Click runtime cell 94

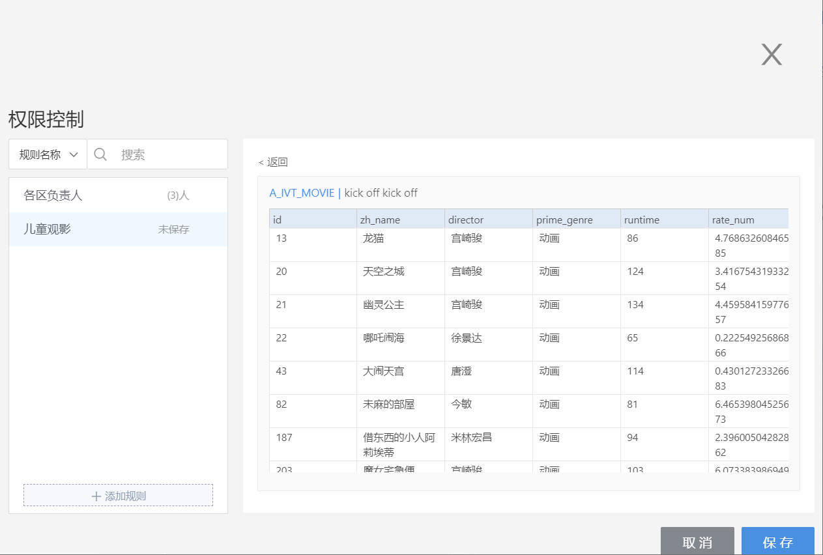(665, 445)
